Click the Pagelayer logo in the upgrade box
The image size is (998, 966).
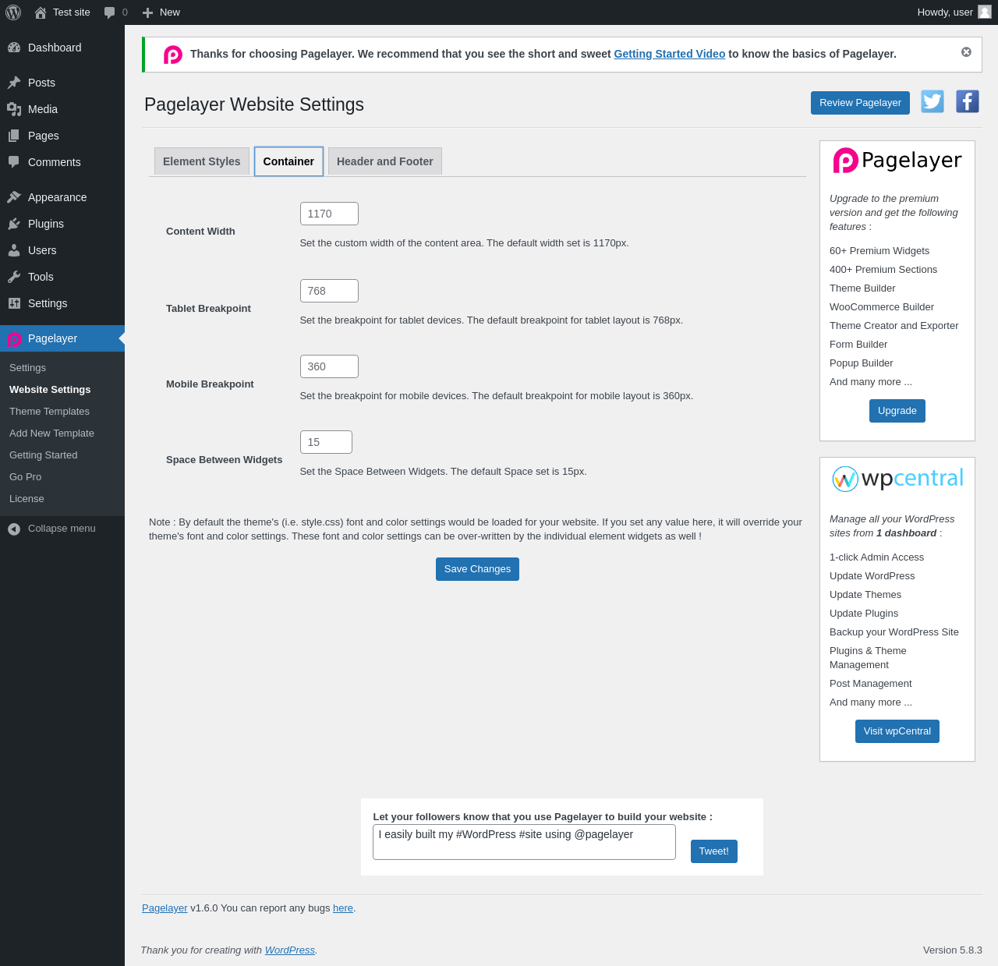coord(897,161)
